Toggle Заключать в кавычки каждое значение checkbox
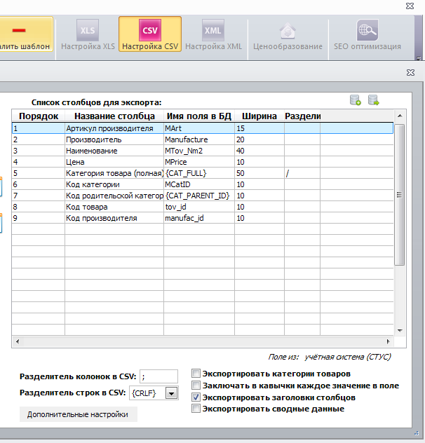 (x=196, y=385)
